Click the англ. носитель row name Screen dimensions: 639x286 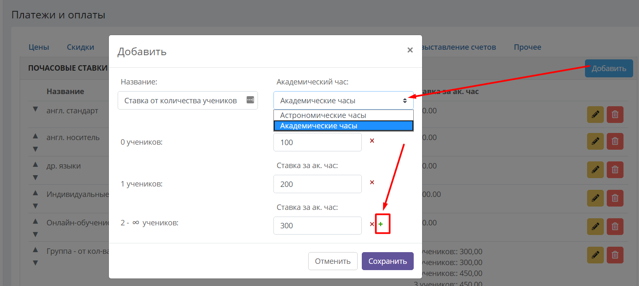pyautogui.click(x=73, y=137)
